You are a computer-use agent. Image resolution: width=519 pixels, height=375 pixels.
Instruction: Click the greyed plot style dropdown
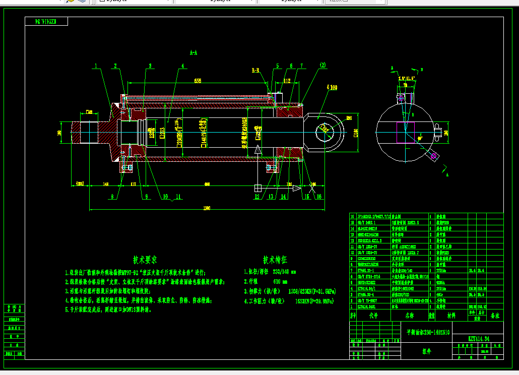tap(355, 1)
